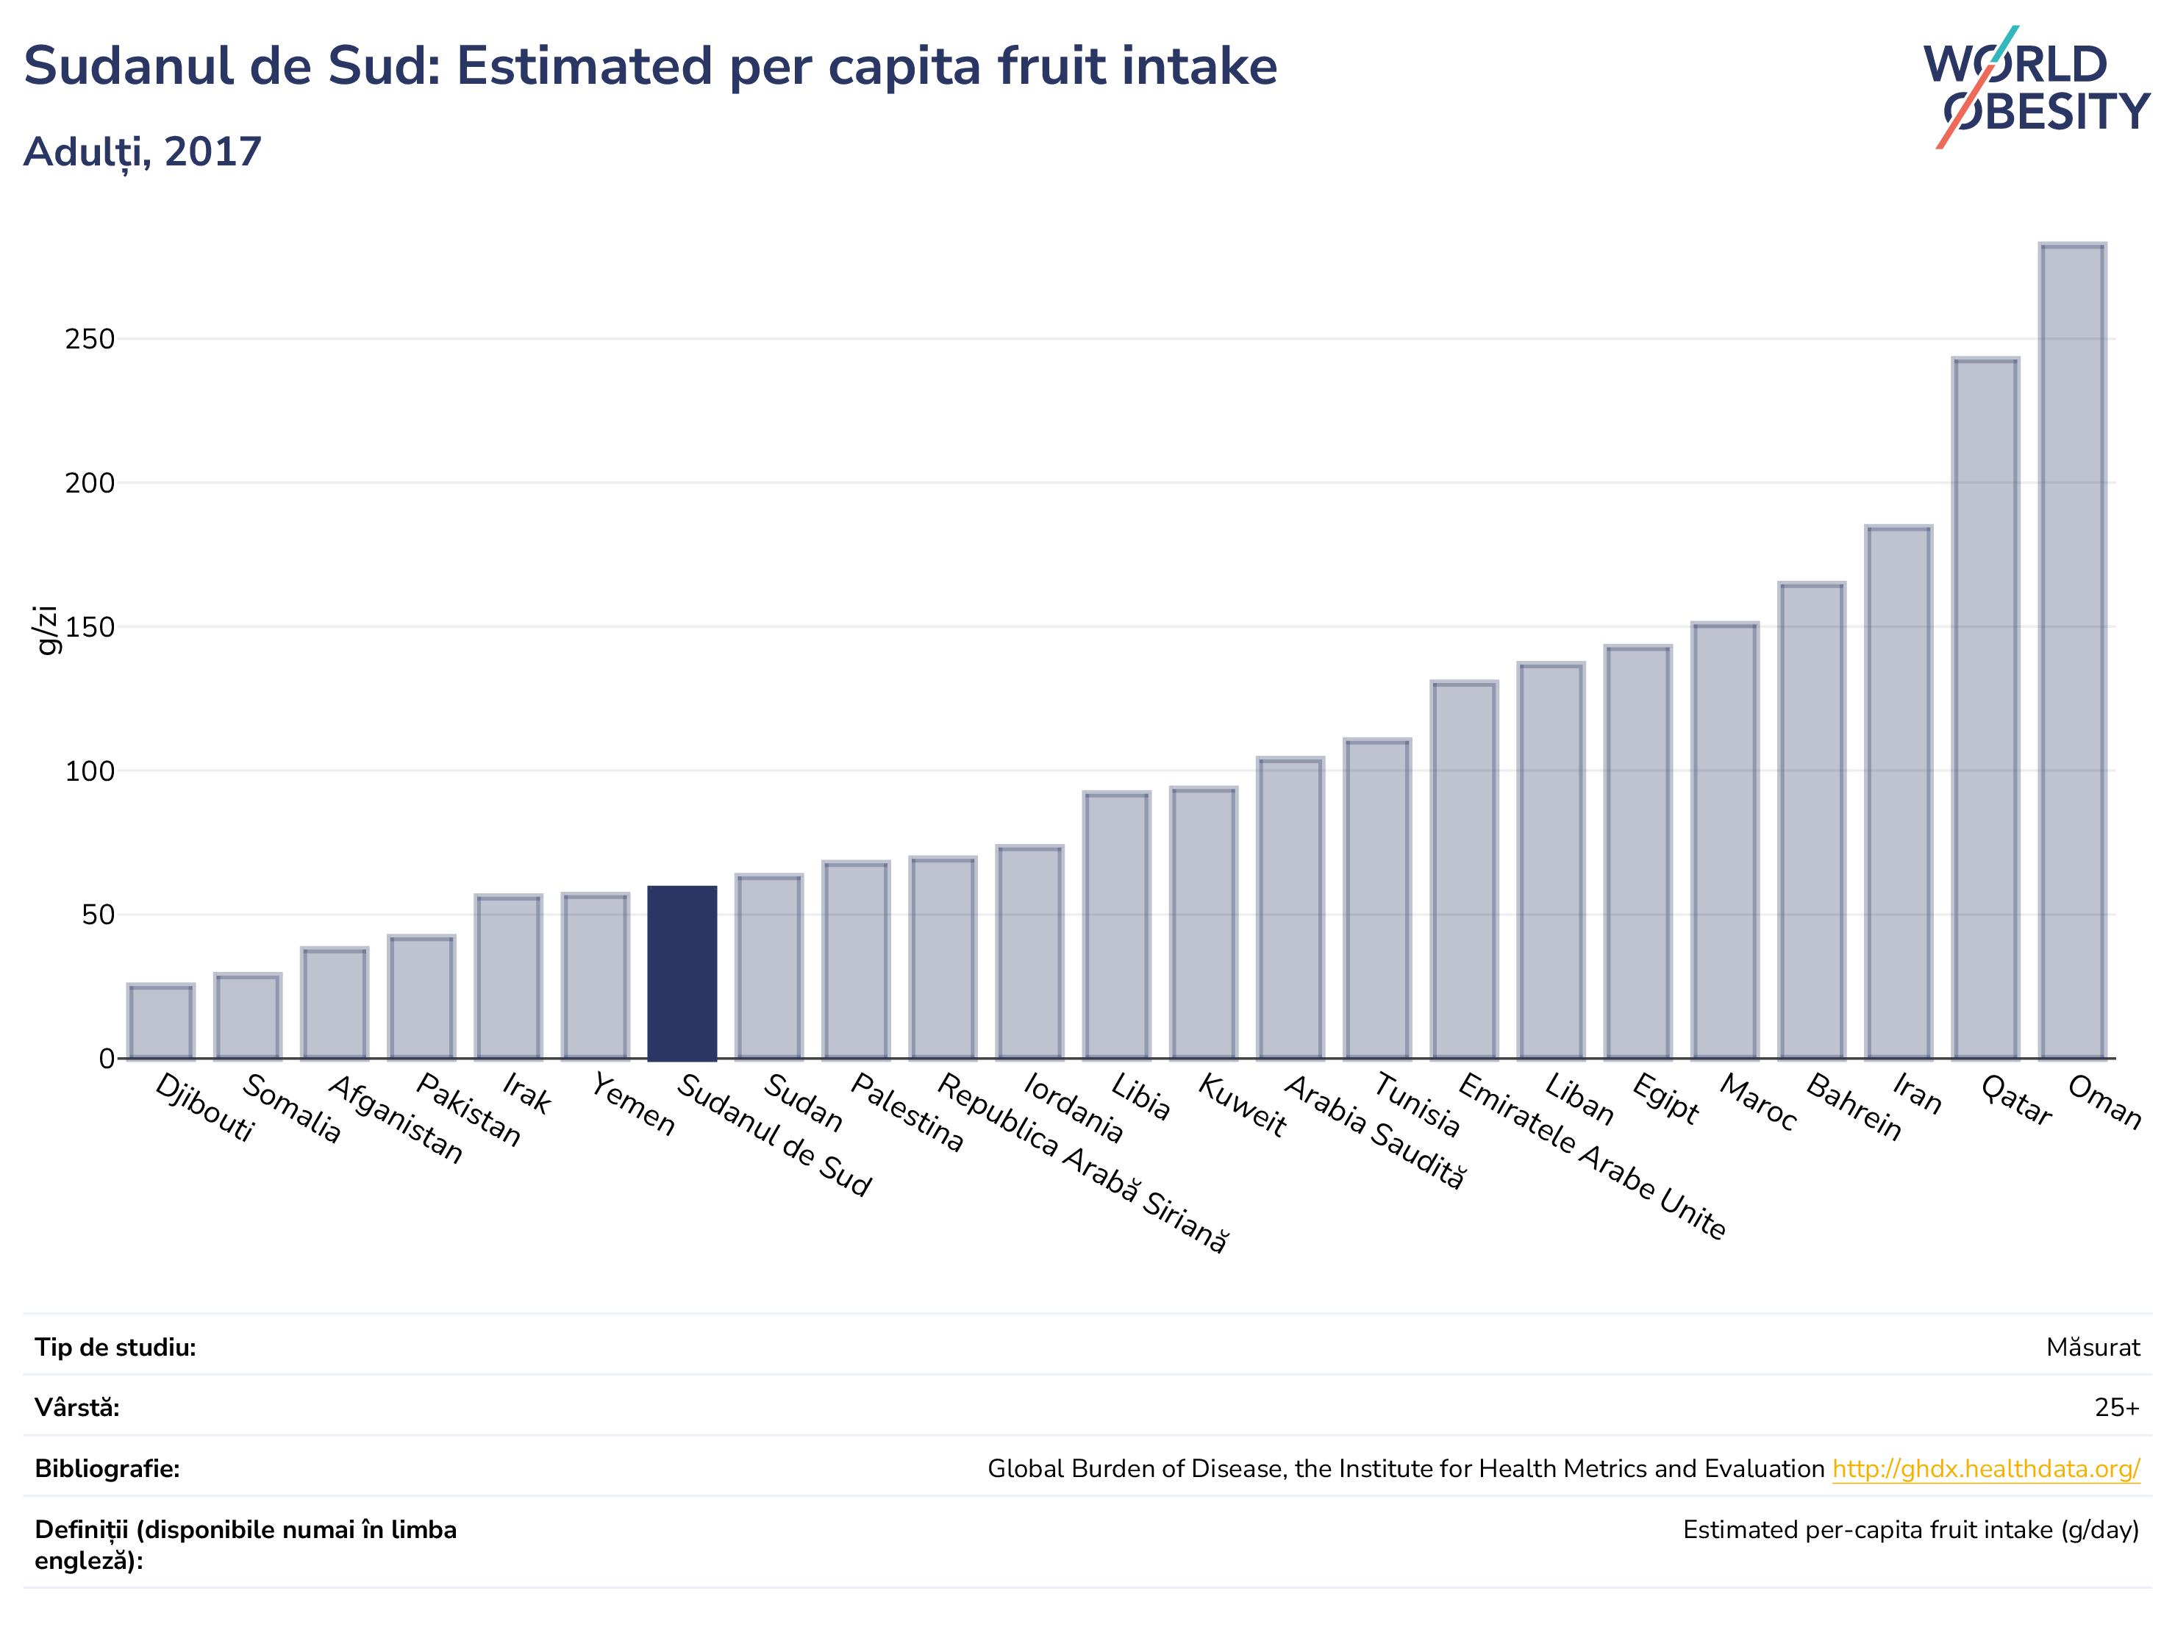The width and height of the screenshot is (2175, 1627).
Task: Click the Kuweit axis label
Action: [1242, 1106]
